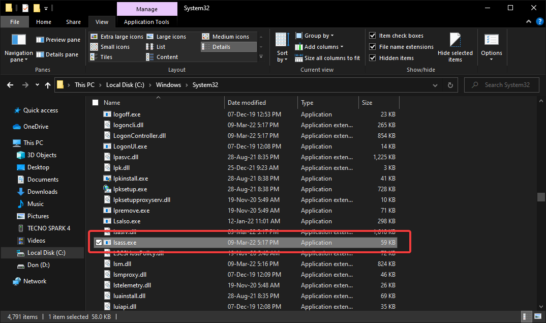The width and height of the screenshot is (546, 323).
Task: Click the Search System32 field
Action: click(x=503, y=85)
